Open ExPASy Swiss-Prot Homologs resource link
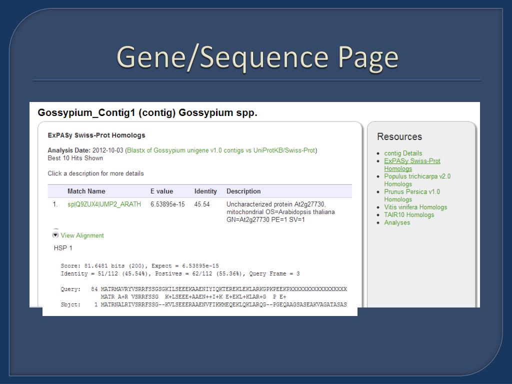The image size is (512, 384). tap(412, 164)
